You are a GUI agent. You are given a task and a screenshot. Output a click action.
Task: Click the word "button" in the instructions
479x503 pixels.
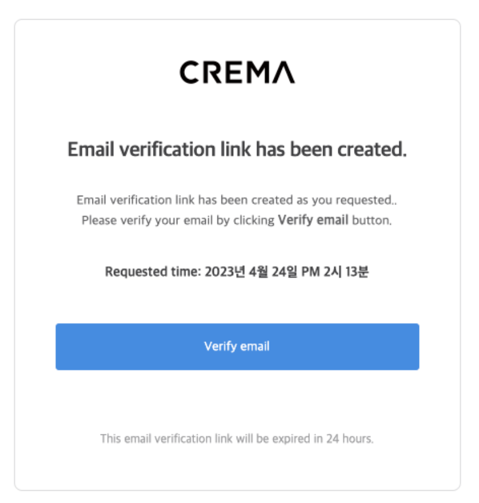click(371, 221)
